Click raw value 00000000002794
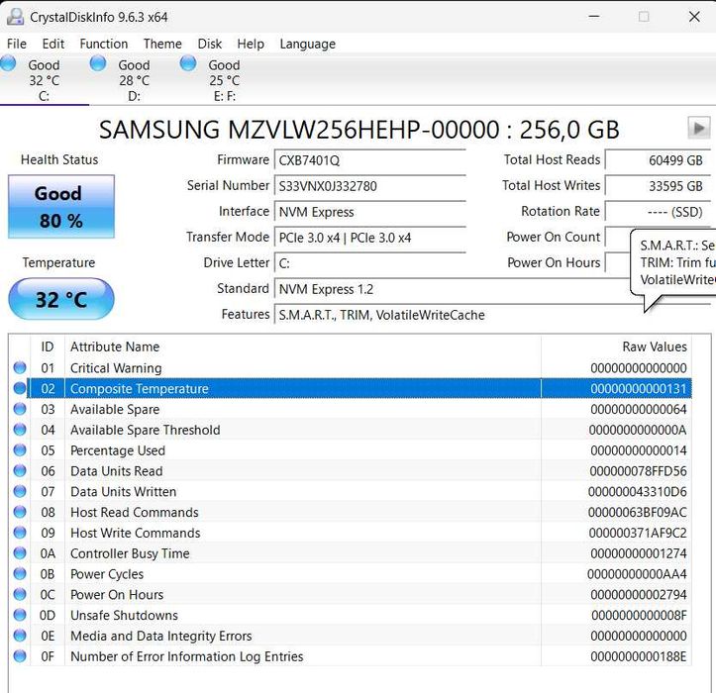This screenshot has width=716, height=693. [x=639, y=594]
